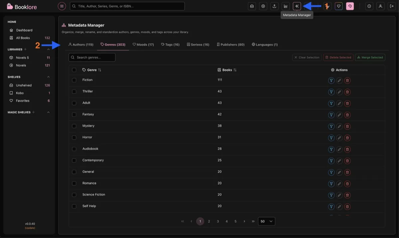
Task: Focus the main title/author search bar
Action: (x=127, y=6)
